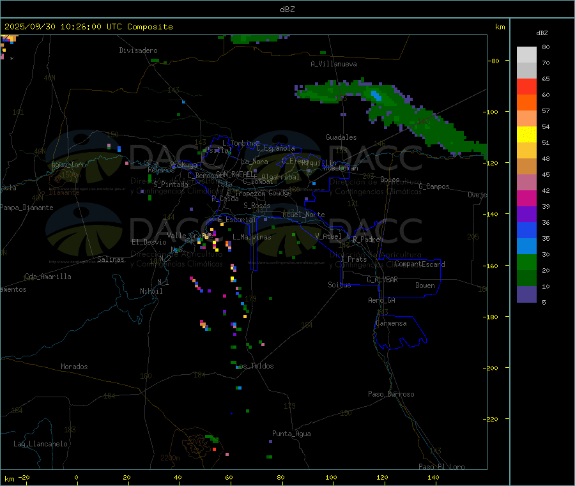Click the G_Campos location label

pos(434,186)
